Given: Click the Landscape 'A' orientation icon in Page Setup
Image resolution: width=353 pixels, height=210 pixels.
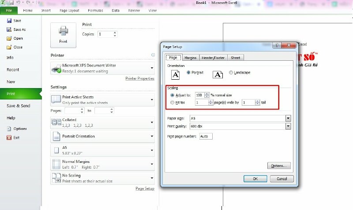Looking at the screenshot, I should click(218, 74).
